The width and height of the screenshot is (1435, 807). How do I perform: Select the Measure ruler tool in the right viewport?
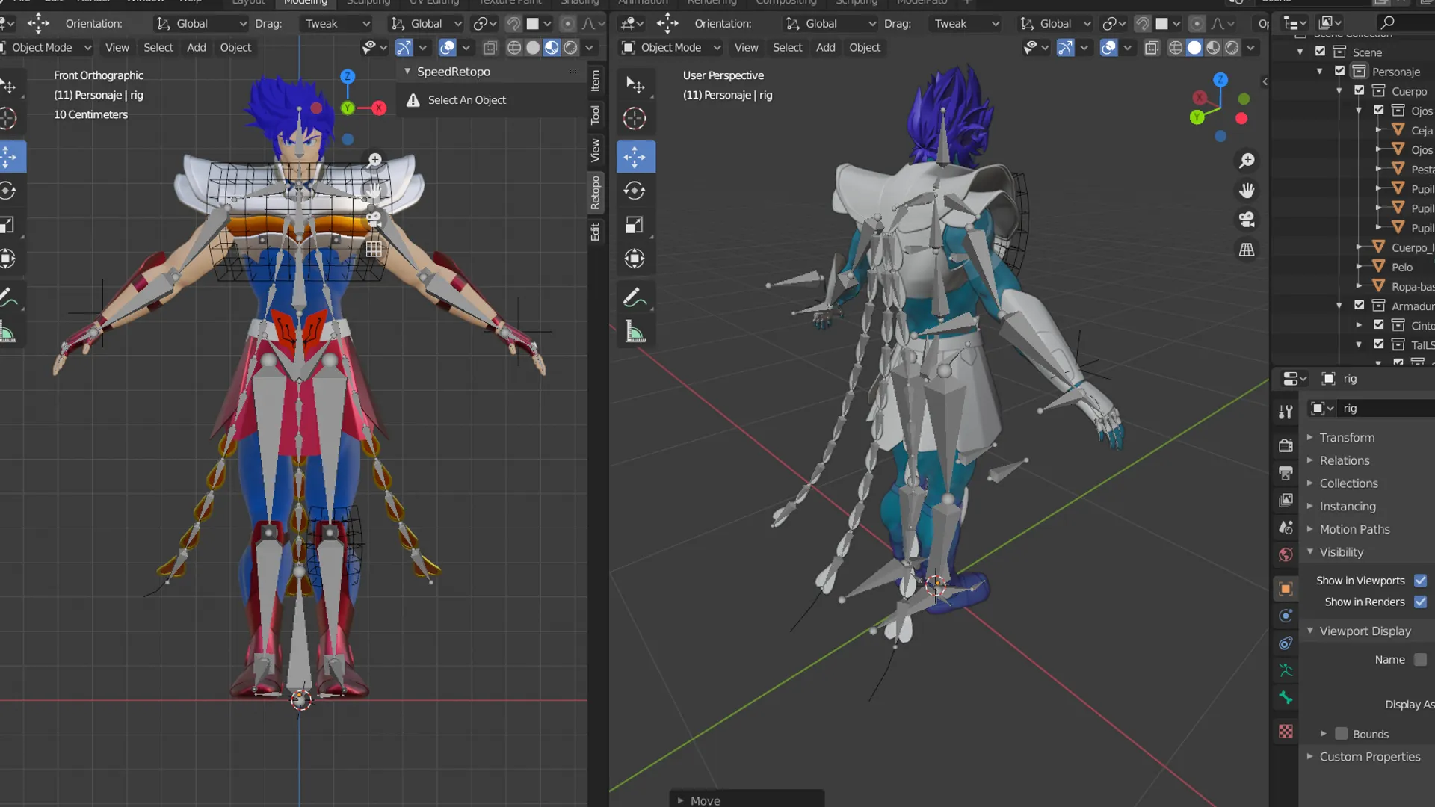tap(635, 332)
